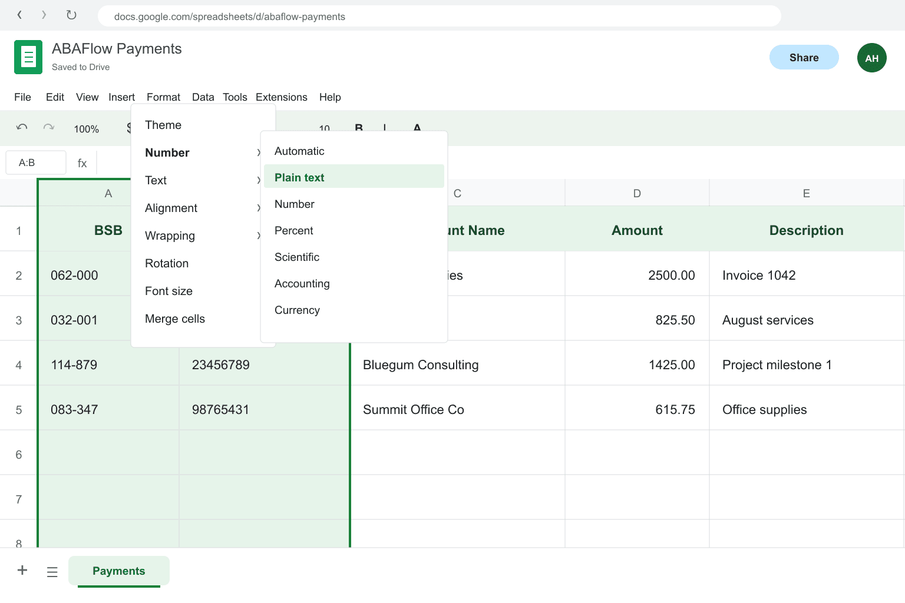Viewport: 905px width, 603px height.
Task: Open the text color tool
Action: coord(417,128)
